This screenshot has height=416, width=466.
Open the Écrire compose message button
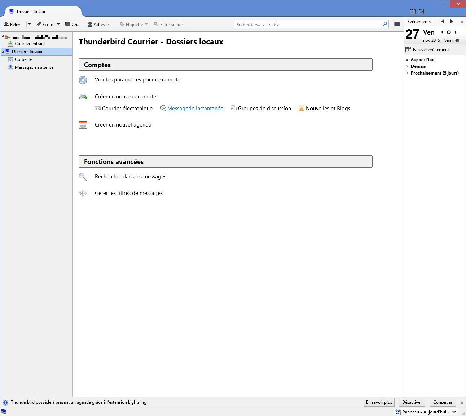(x=45, y=25)
